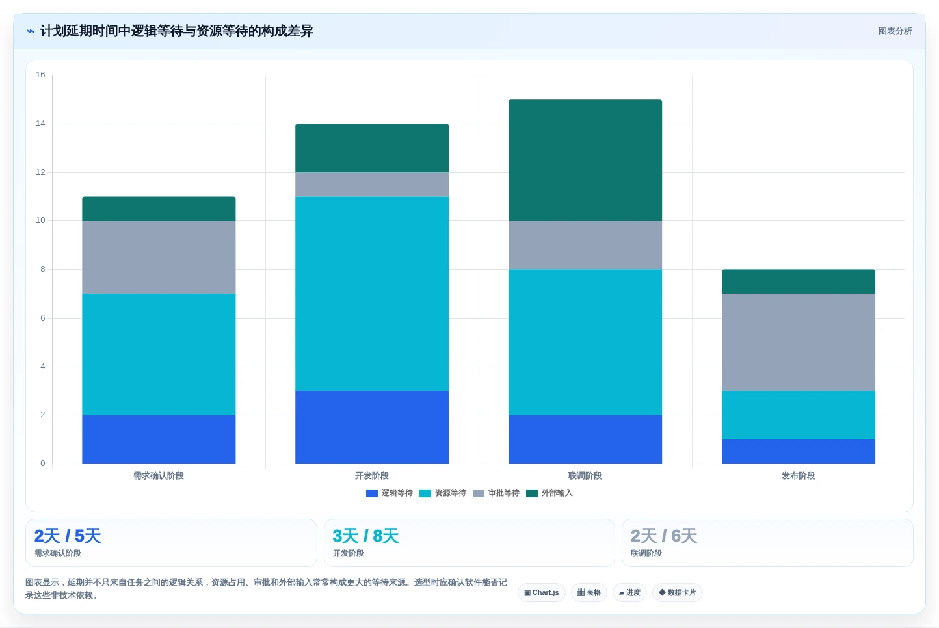Open the 2天 / 5天 需求确认阶段 card
The image size is (939, 628).
171,543
